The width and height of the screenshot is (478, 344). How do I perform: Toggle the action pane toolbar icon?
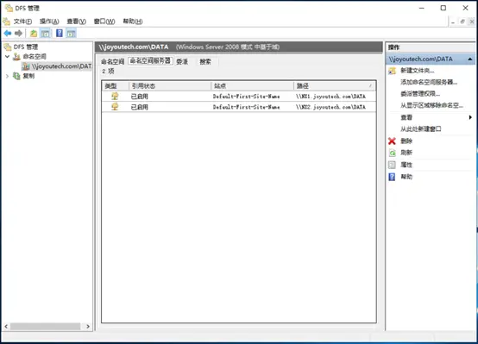click(x=72, y=34)
